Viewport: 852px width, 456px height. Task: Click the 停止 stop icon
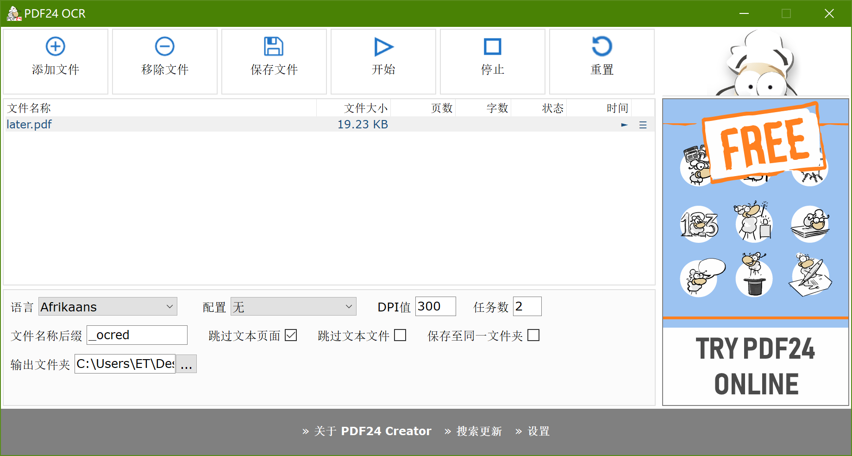pyautogui.click(x=492, y=46)
